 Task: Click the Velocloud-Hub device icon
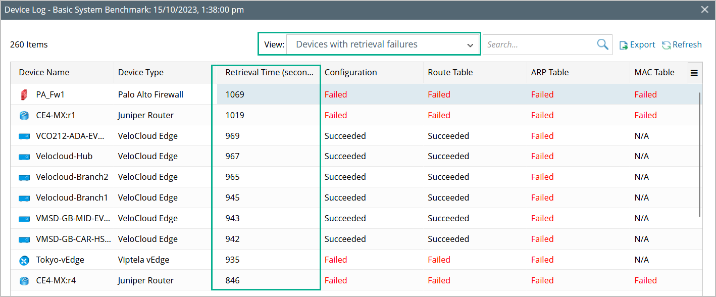click(24, 157)
